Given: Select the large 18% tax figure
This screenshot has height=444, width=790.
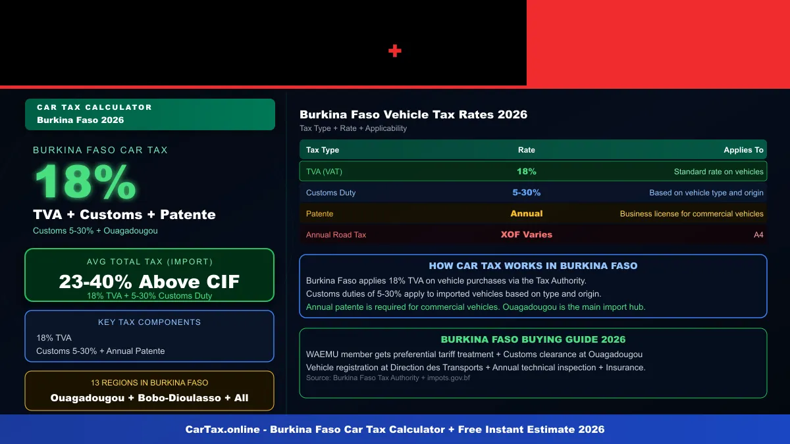Looking at the screenshot, I should coord(86,182).
